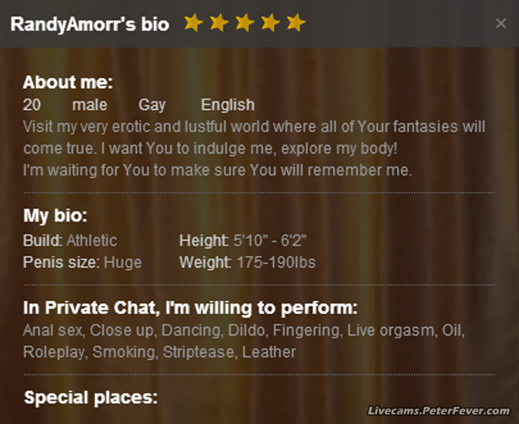Click the "male" gender label
519x424 pixels.
pos(90,106)
